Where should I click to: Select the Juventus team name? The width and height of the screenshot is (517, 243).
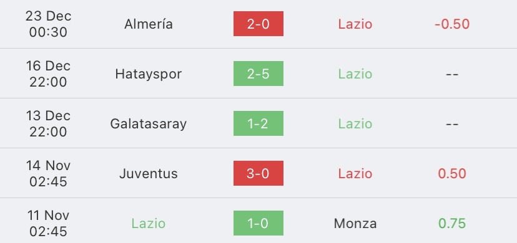pyautogui.click(x=149, y=174)
